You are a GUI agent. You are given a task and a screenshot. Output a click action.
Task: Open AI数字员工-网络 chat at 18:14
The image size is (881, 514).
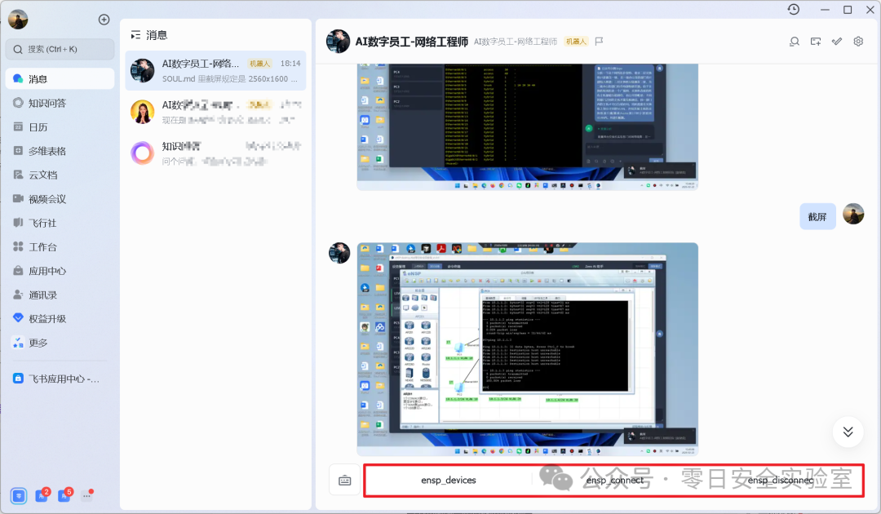tap(215, 70)
